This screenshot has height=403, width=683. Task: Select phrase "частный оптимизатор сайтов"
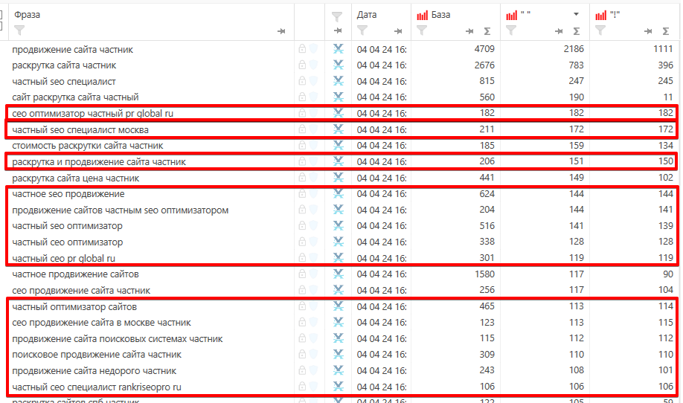74,307
